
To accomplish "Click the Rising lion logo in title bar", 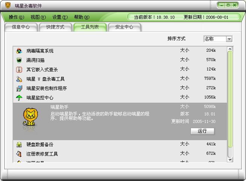I will click(x=7, y=6).
